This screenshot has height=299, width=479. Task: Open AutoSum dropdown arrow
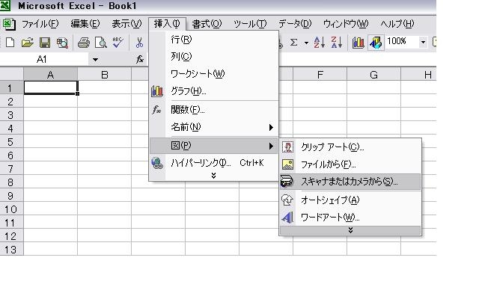point(306,43)
